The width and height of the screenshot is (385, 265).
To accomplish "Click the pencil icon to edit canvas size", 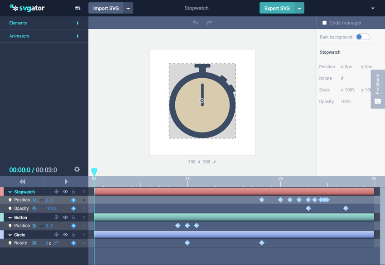I will coord(215,162).
